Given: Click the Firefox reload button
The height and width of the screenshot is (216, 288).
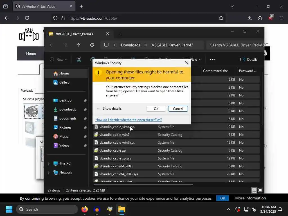Looking at the screenshot, I should 27,18.
